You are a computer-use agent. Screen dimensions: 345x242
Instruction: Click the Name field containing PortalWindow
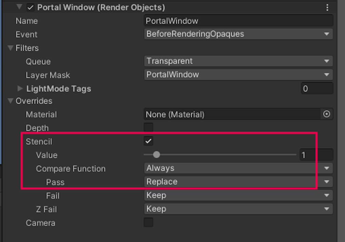[238, 21]
